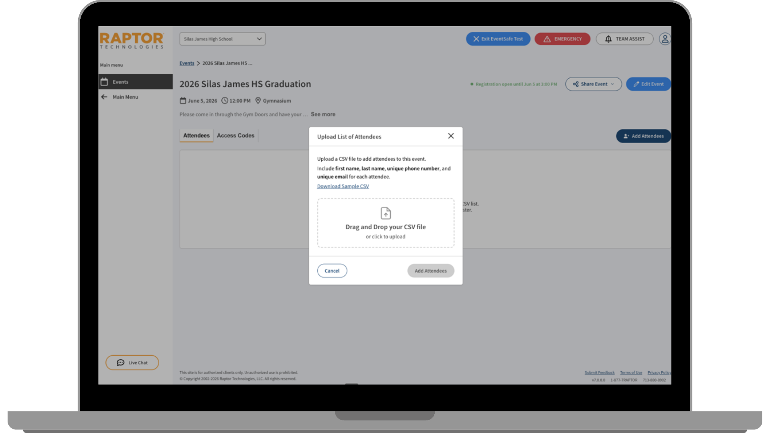Click Download Sample CSV
The width and height of the screenshot is (770, 433).
pos(343,186)
